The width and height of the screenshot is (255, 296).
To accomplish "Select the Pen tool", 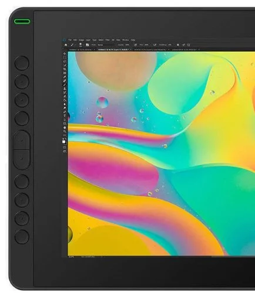I will tap(65, 112).
